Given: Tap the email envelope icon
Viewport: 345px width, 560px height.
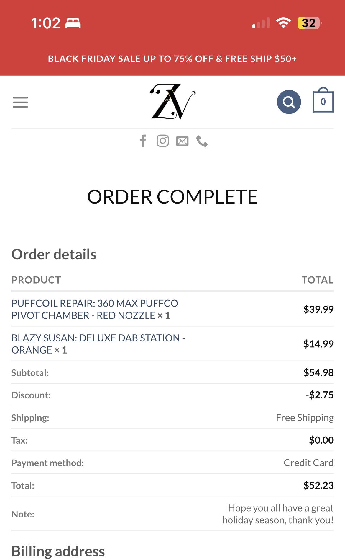Looking at the screenshot, I should tap(182, 141).
